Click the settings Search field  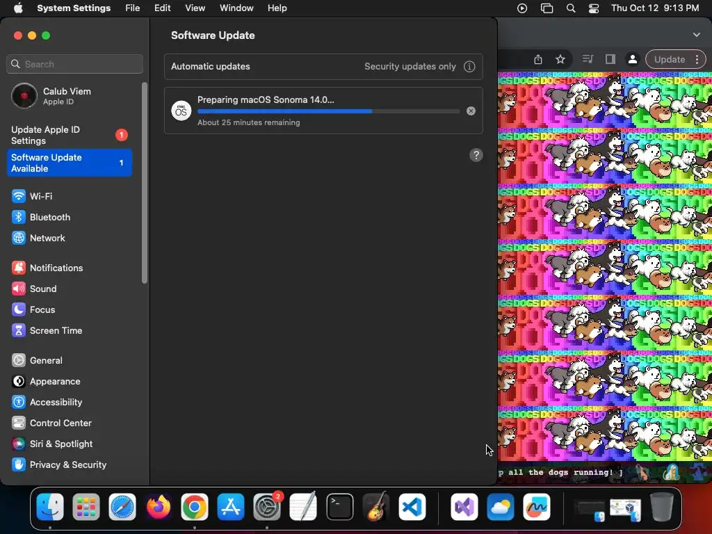(x=75, y=64)
